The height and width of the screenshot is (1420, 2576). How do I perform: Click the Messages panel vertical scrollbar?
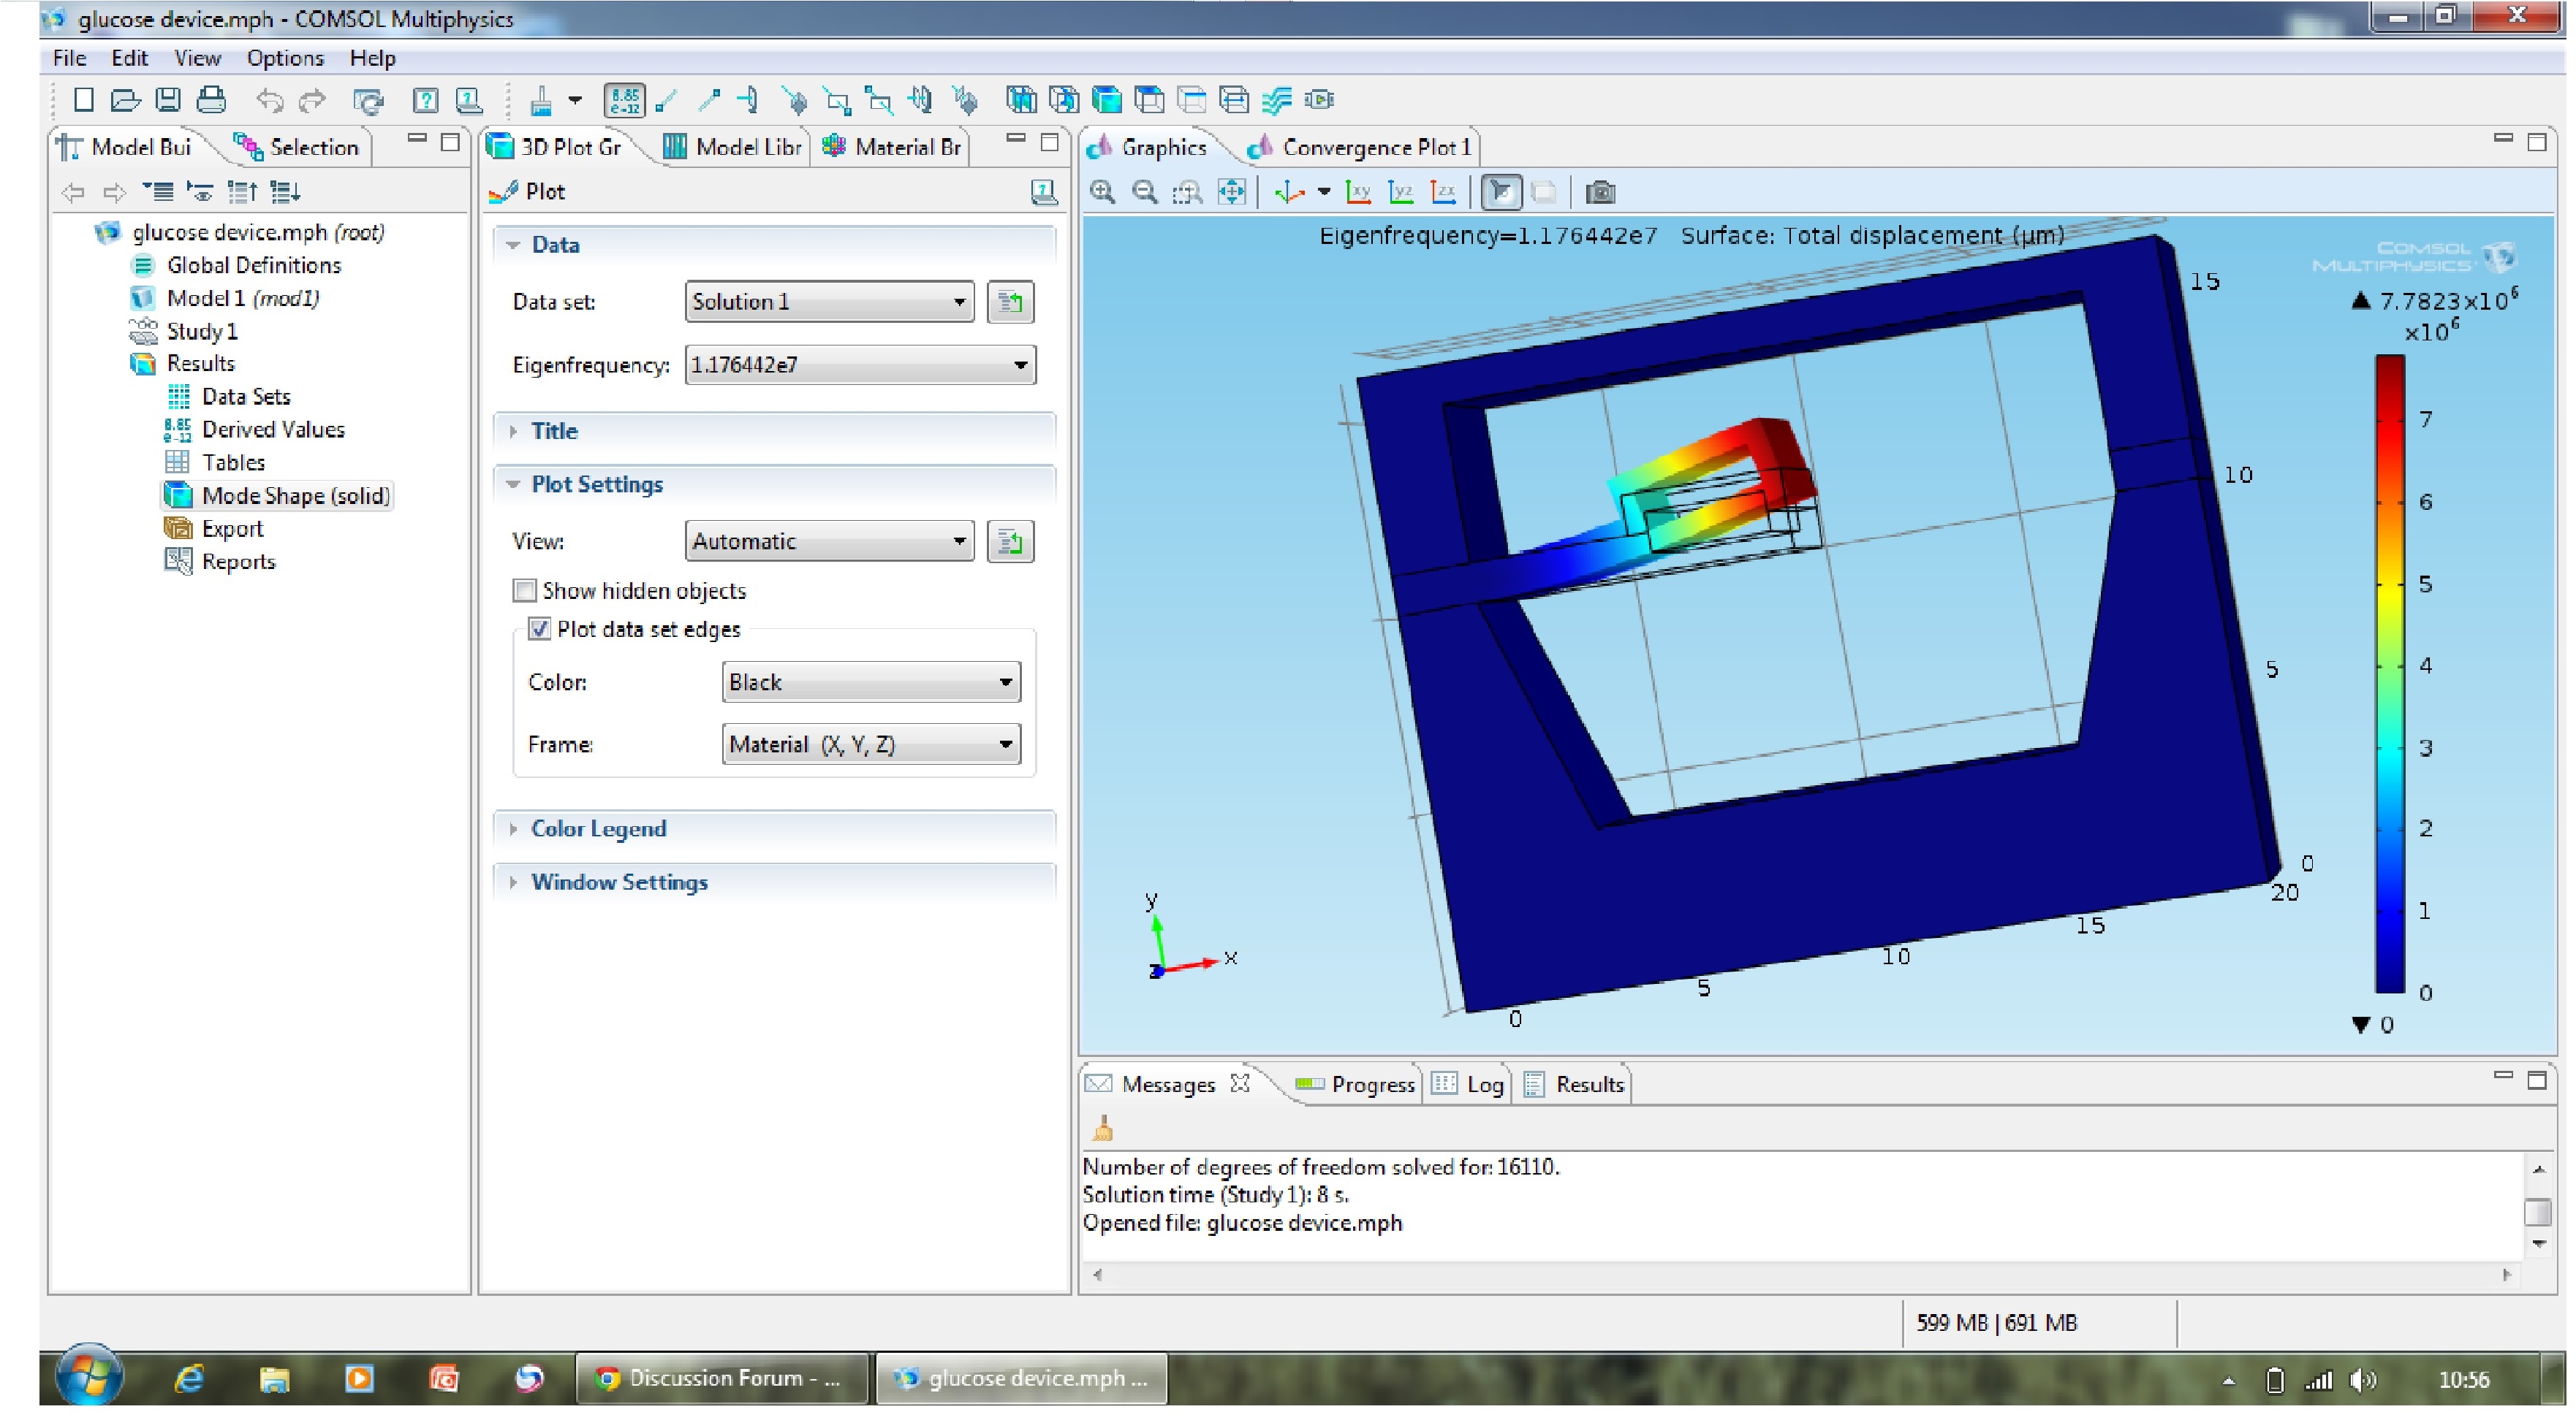click(x=2538, y=1207)
